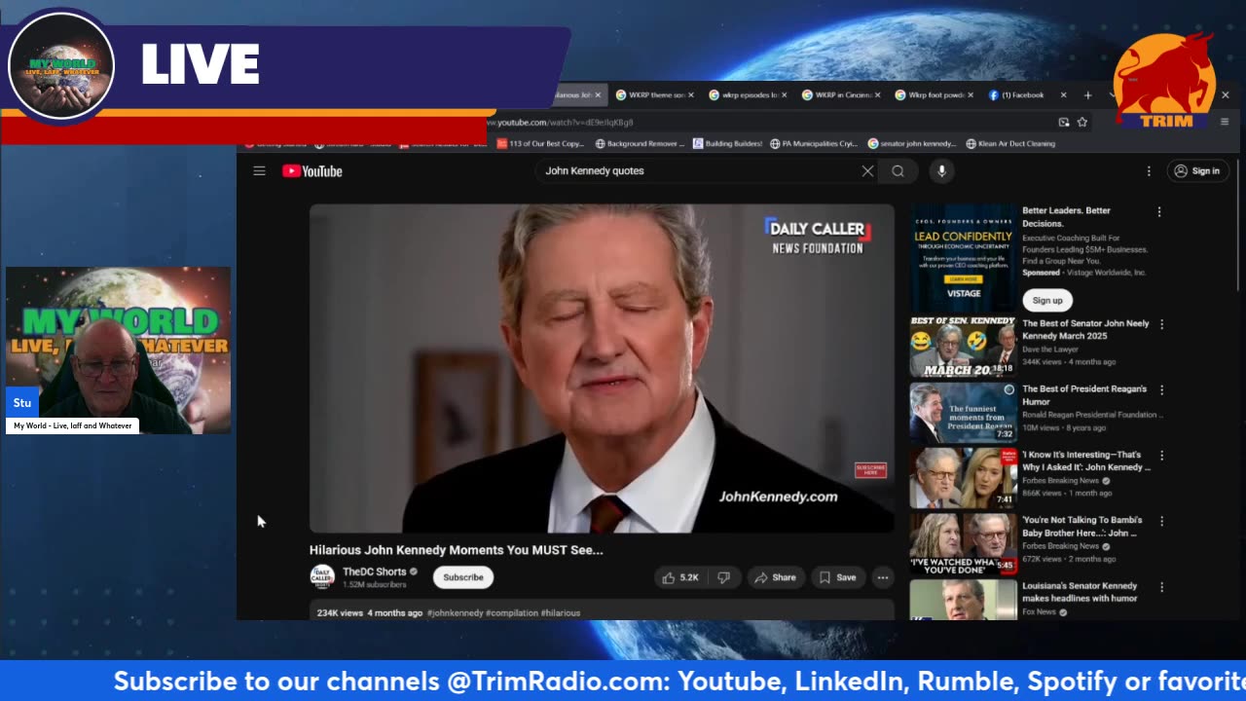Share the John Kennedy video
This screenshot has width=1246, height=701.
tap(776, 577)
